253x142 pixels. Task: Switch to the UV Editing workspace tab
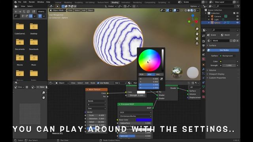tap(90, 2)
